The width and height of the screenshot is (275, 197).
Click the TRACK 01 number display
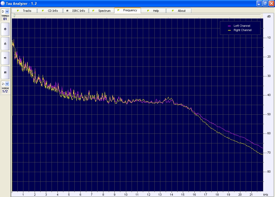pyautogui.click(x=5, y=19)
